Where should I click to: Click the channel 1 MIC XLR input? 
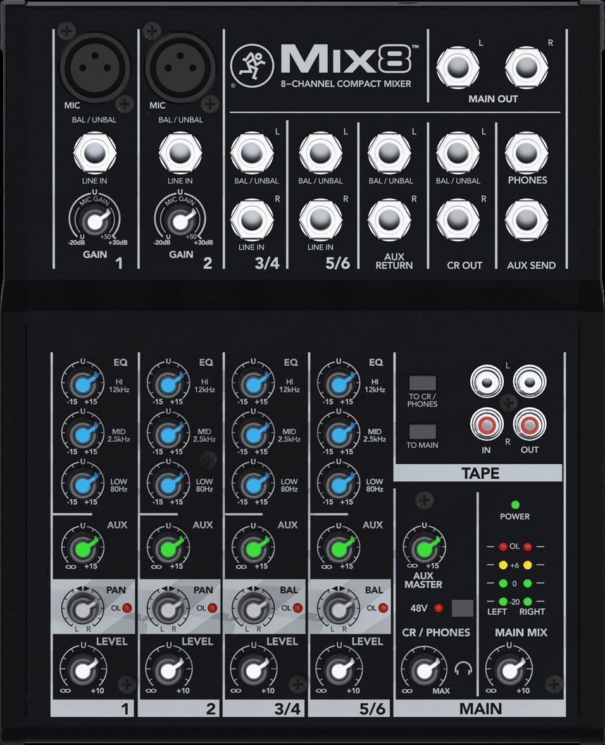(x=95, y=68)
